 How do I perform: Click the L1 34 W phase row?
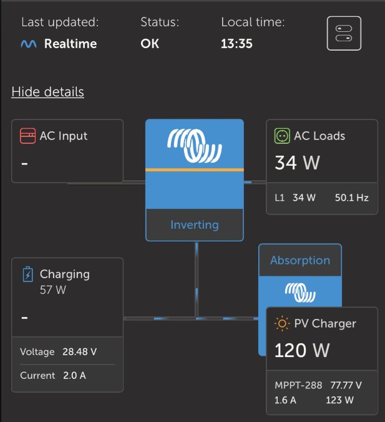pyautogui.click(x=295, y=198)
